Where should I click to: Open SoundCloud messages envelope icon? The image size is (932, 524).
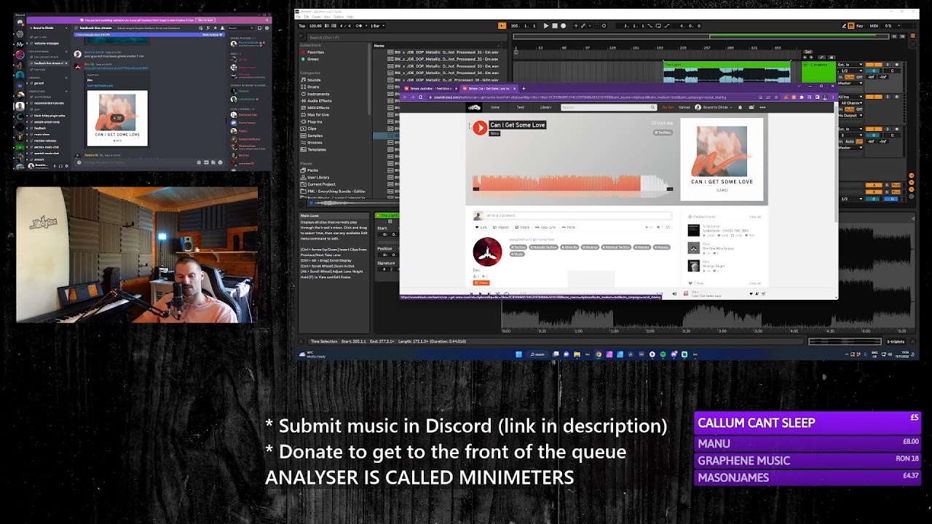[x=751, y=107]
